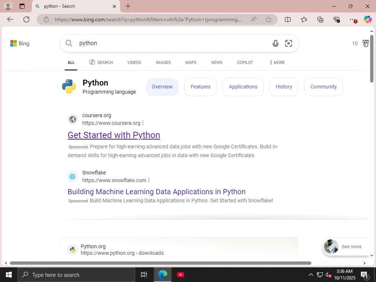Open the tab actions menu icon
This screenshot has height=282, width=376.
22,6
